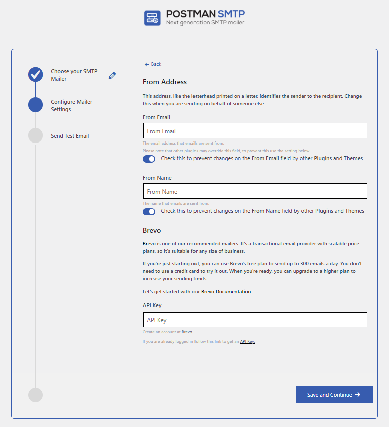The width and height of the screenshot is (389, 427).
Task: Click the POSTMAN SMTP title text
Action: point(206,14)
